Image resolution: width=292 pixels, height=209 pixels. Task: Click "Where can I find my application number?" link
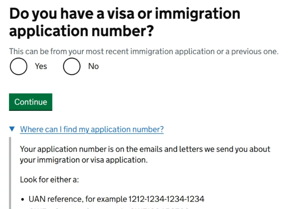pos(92,130)
